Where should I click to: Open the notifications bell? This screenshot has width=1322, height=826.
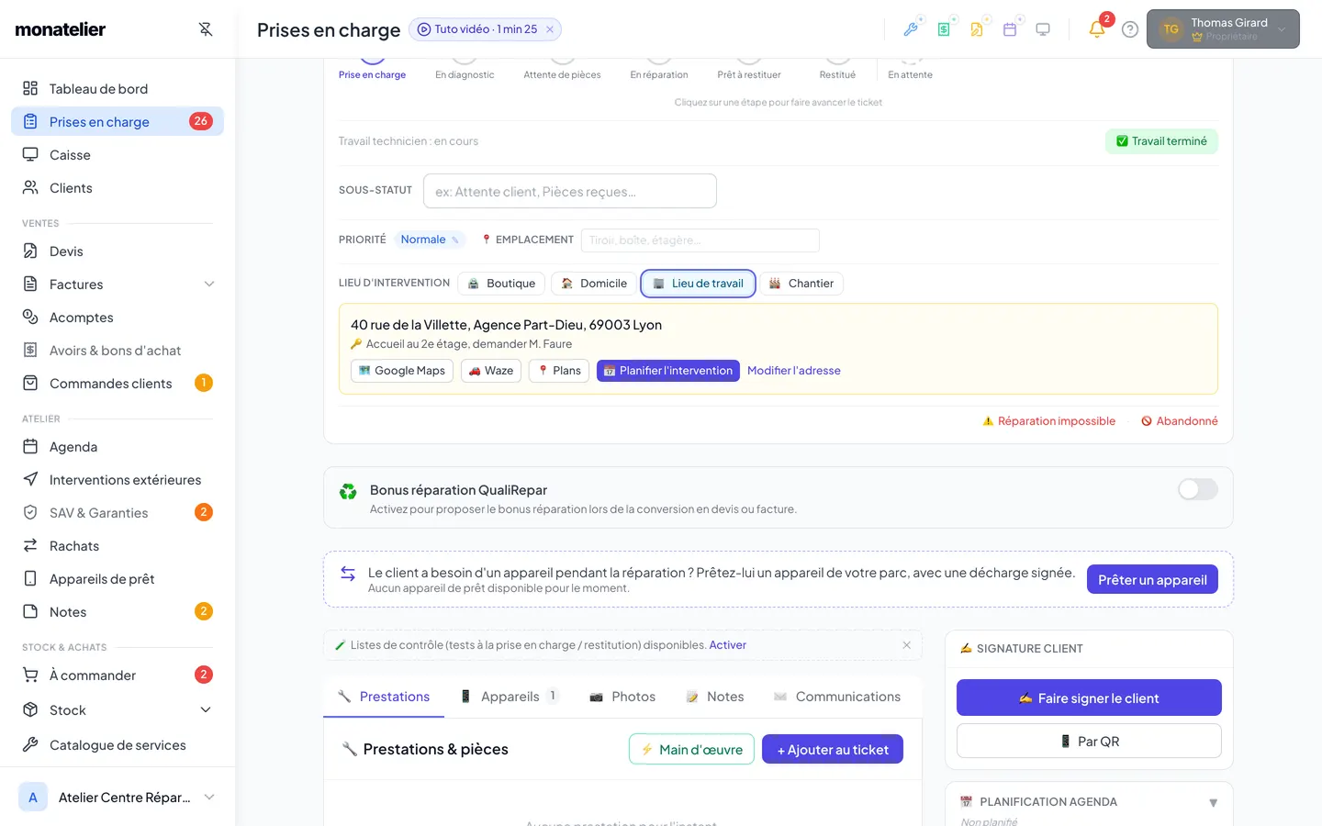pyautogui.click(x=1097, y=29)
